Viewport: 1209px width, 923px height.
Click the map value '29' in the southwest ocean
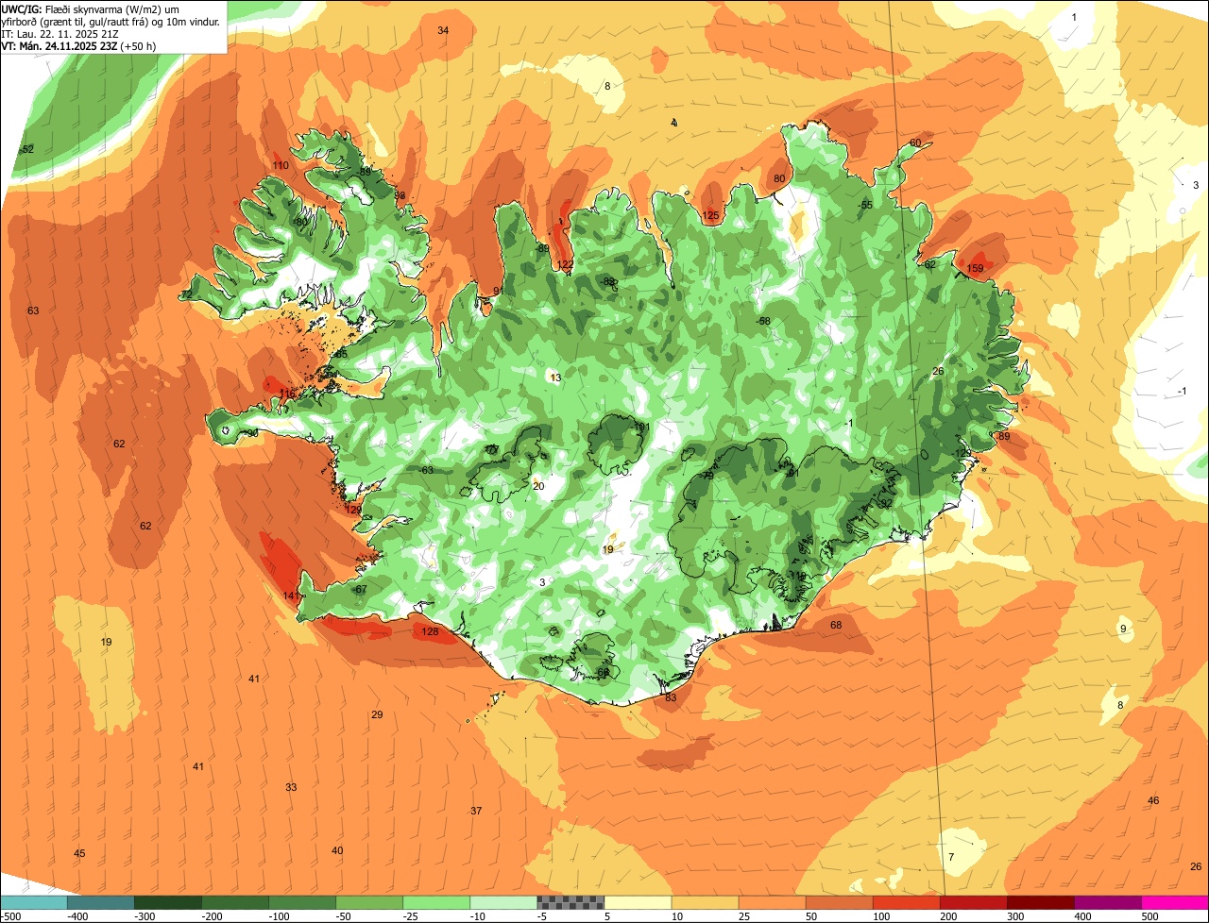click(377, 714)
